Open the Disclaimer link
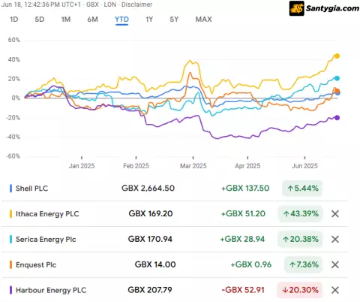 click(x=136, y=5)
